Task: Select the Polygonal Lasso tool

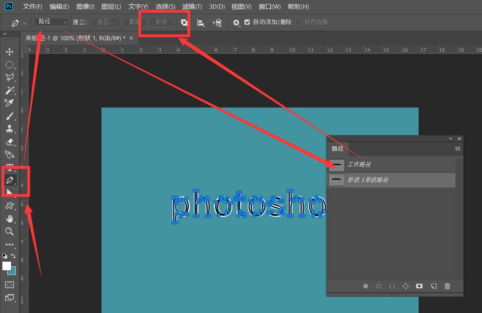Action: 10,77
